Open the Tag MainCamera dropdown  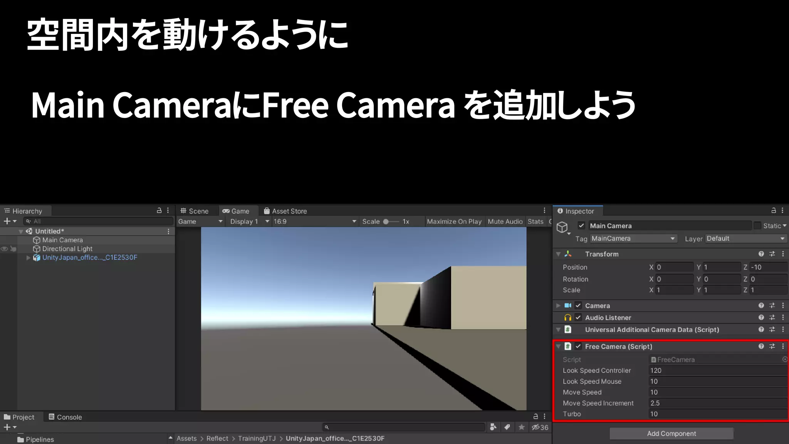[633, 239]
